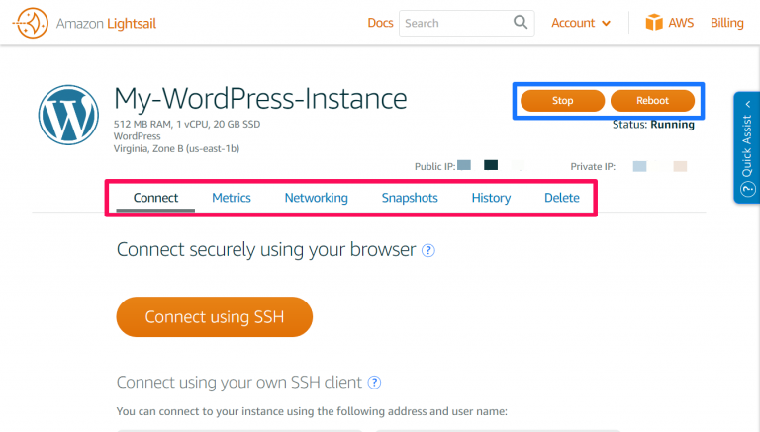Open the Snapshots tab

[410, 198]
